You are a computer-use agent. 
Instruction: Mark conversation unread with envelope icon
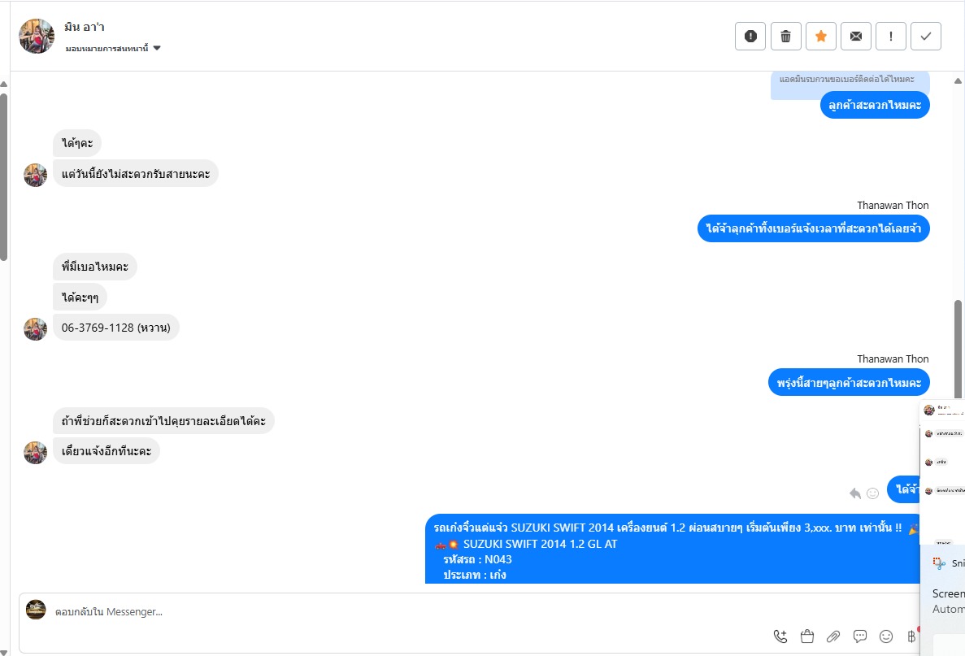855,36
